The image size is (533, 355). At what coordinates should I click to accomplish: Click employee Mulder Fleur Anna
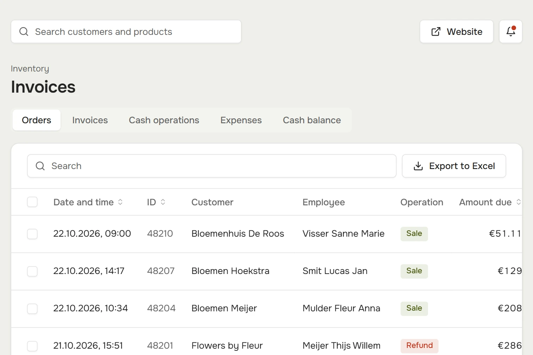341,309
